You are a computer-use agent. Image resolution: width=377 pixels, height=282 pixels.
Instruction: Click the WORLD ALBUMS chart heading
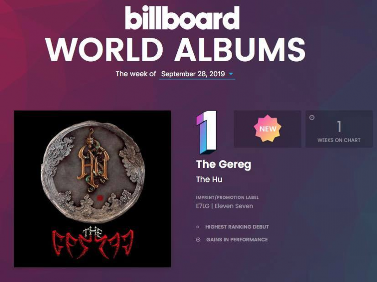point(176,50)
